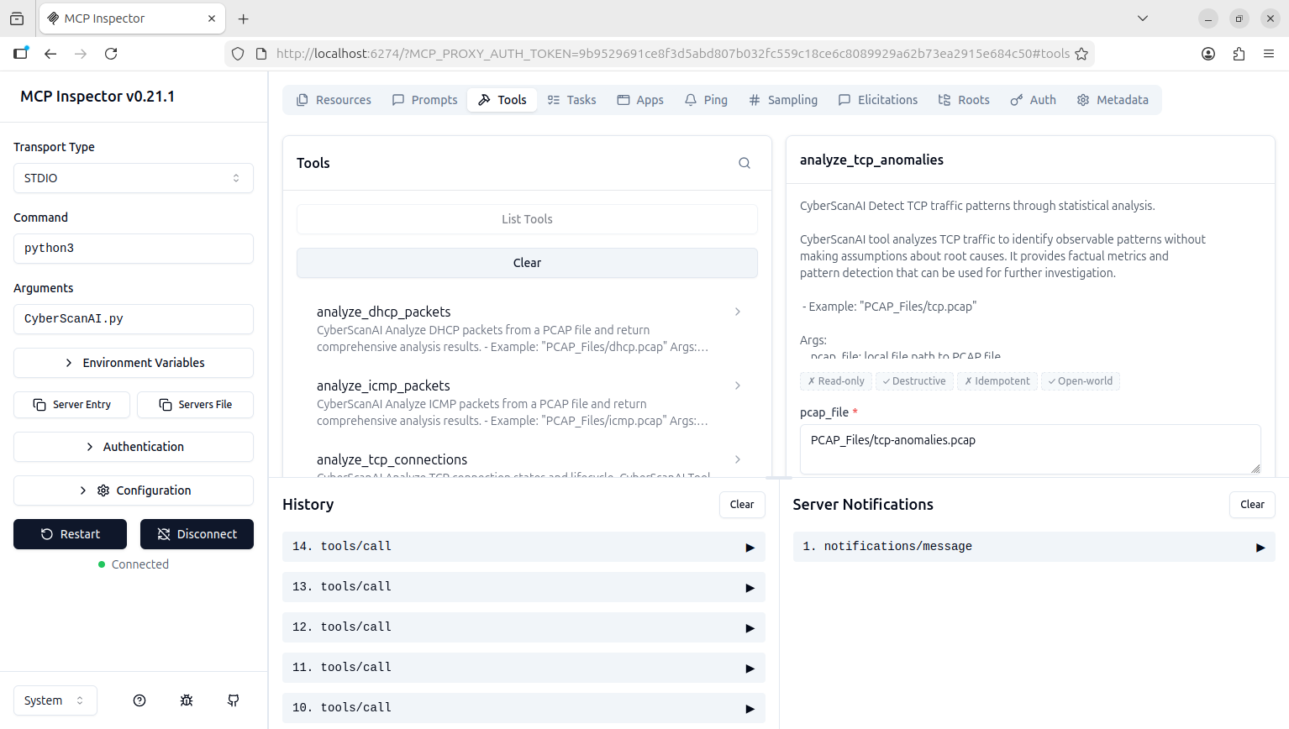Expand the Environment Variables section
1289x729 pixels.
[134, 363]
